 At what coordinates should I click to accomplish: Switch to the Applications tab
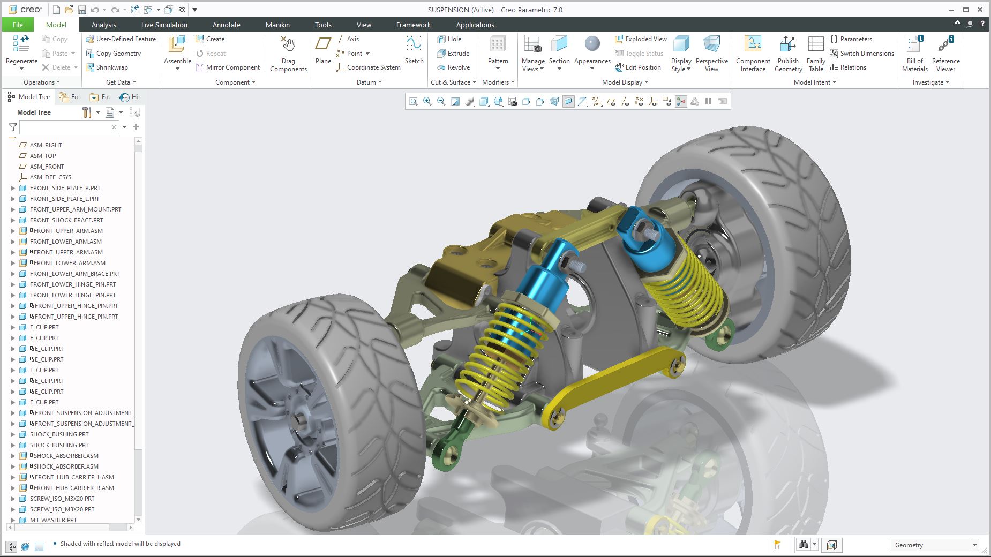pyautogui.click(x=475, y=25)
